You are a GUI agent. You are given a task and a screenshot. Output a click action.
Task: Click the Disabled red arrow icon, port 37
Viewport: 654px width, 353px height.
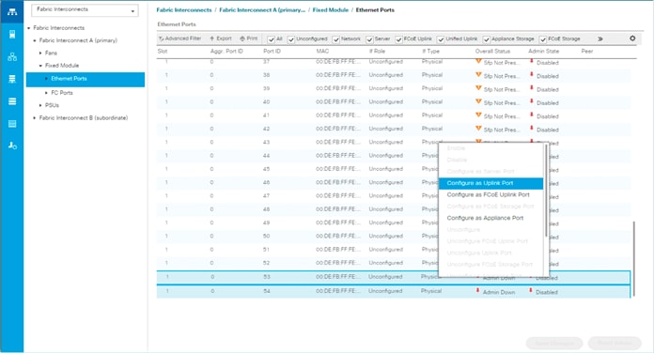tap(532, 61)
